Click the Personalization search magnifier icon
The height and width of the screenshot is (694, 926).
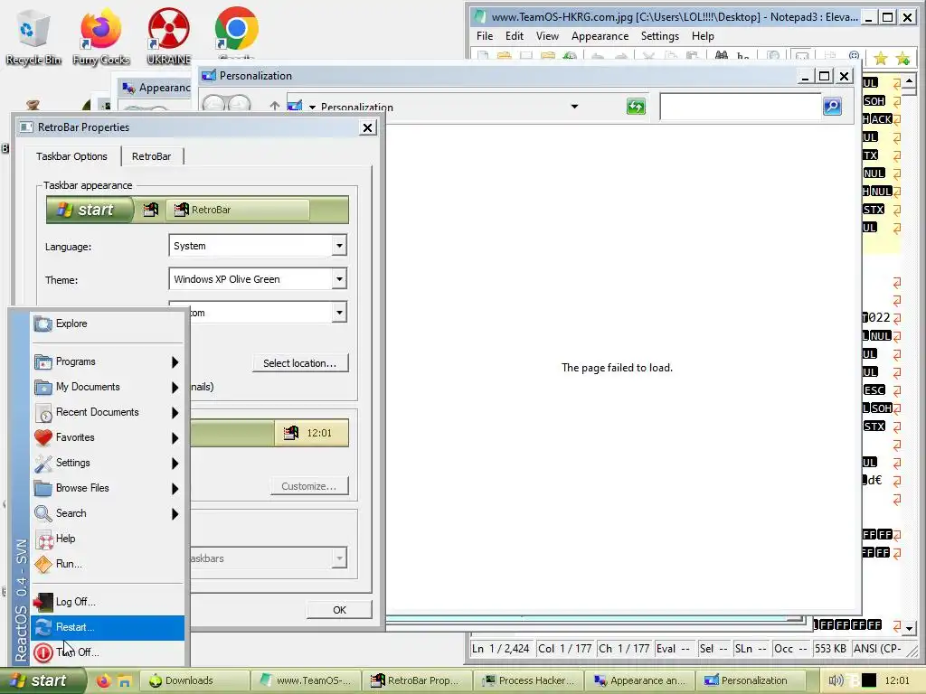[x=832, y=107]
